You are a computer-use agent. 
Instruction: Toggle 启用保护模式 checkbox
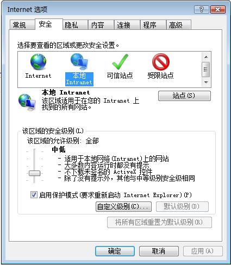[34, 195]
